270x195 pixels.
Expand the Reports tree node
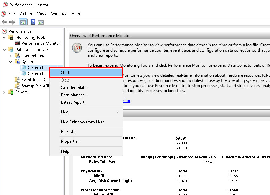pyautogui.click(x=4, y=92)
